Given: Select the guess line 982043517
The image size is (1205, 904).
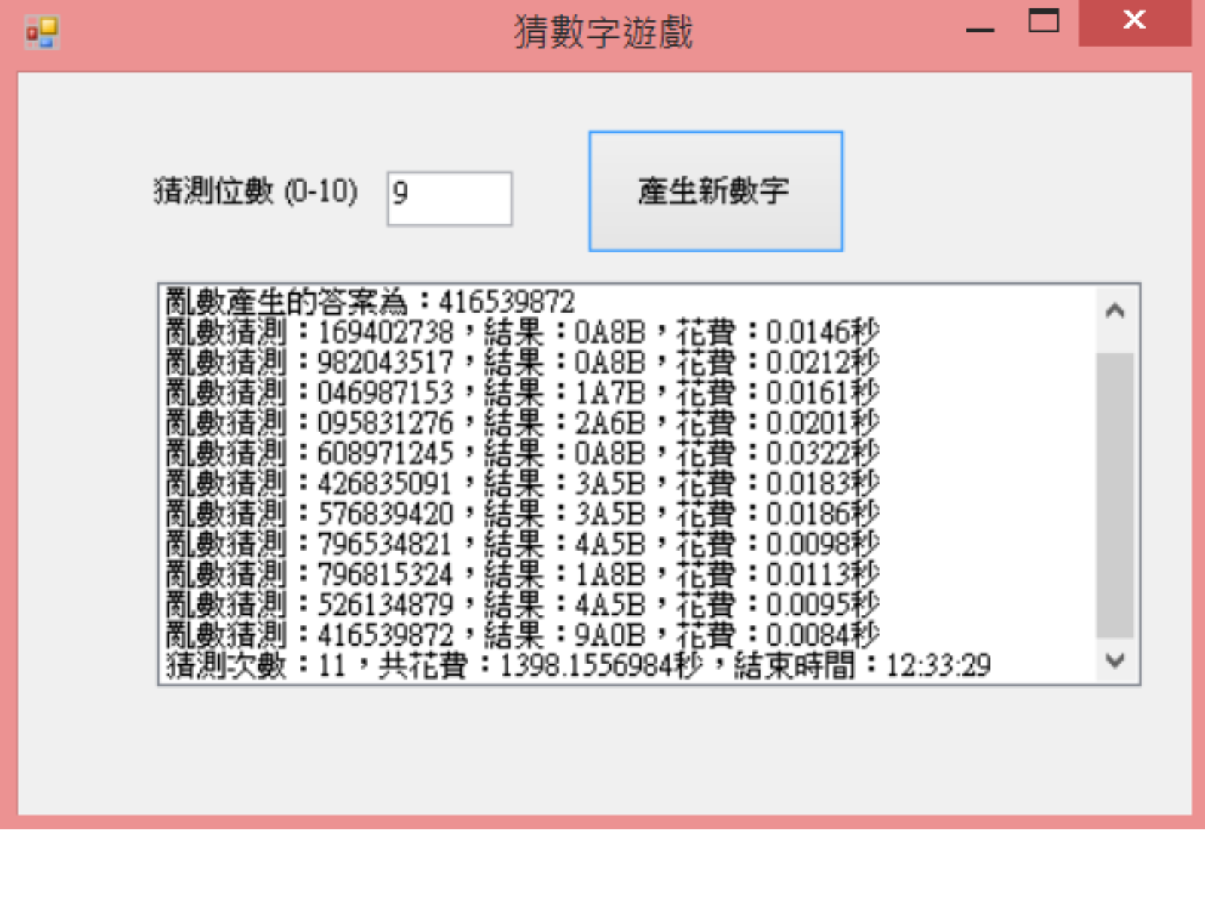Looking at the screenshot, I should coord(523,362).
